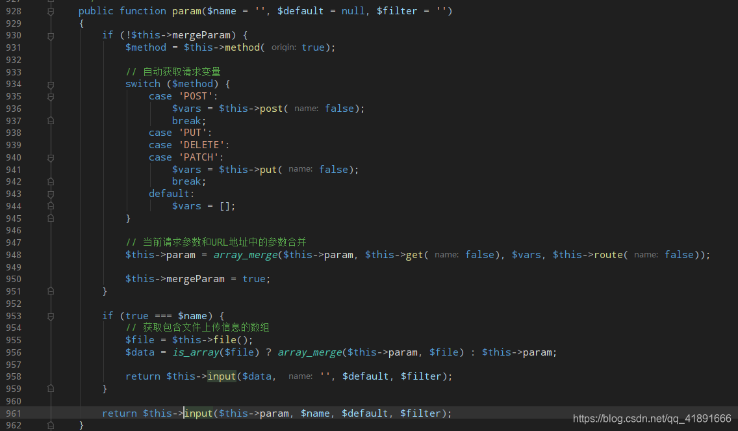Click line number 928 in the gutter
Screen dimensions: 738x431
14,11
